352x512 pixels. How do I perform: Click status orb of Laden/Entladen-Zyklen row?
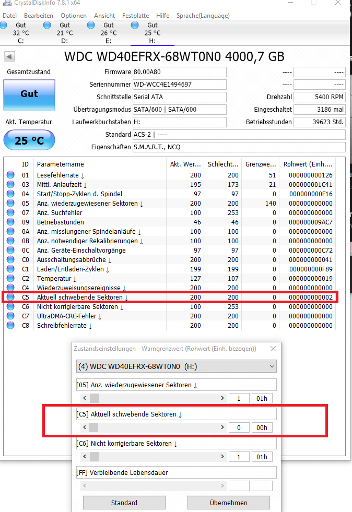pos(10,269)
